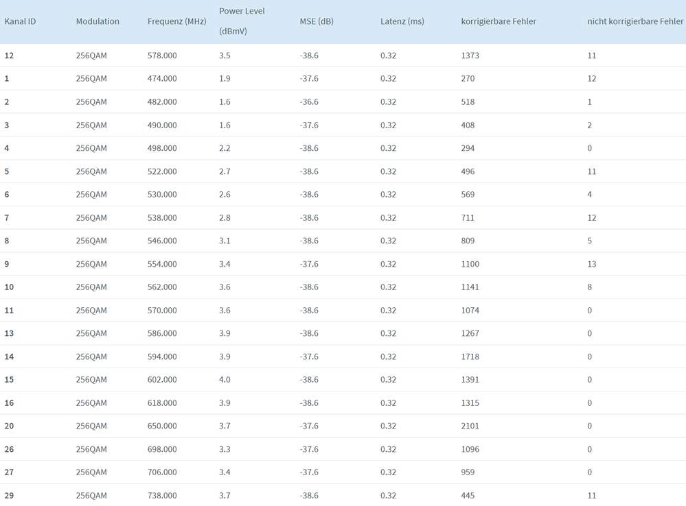Image resolution: width=686 pixels, height=506 pixels.
Task: Click the channel ID 16 row label
Action: tap(9, 403)
